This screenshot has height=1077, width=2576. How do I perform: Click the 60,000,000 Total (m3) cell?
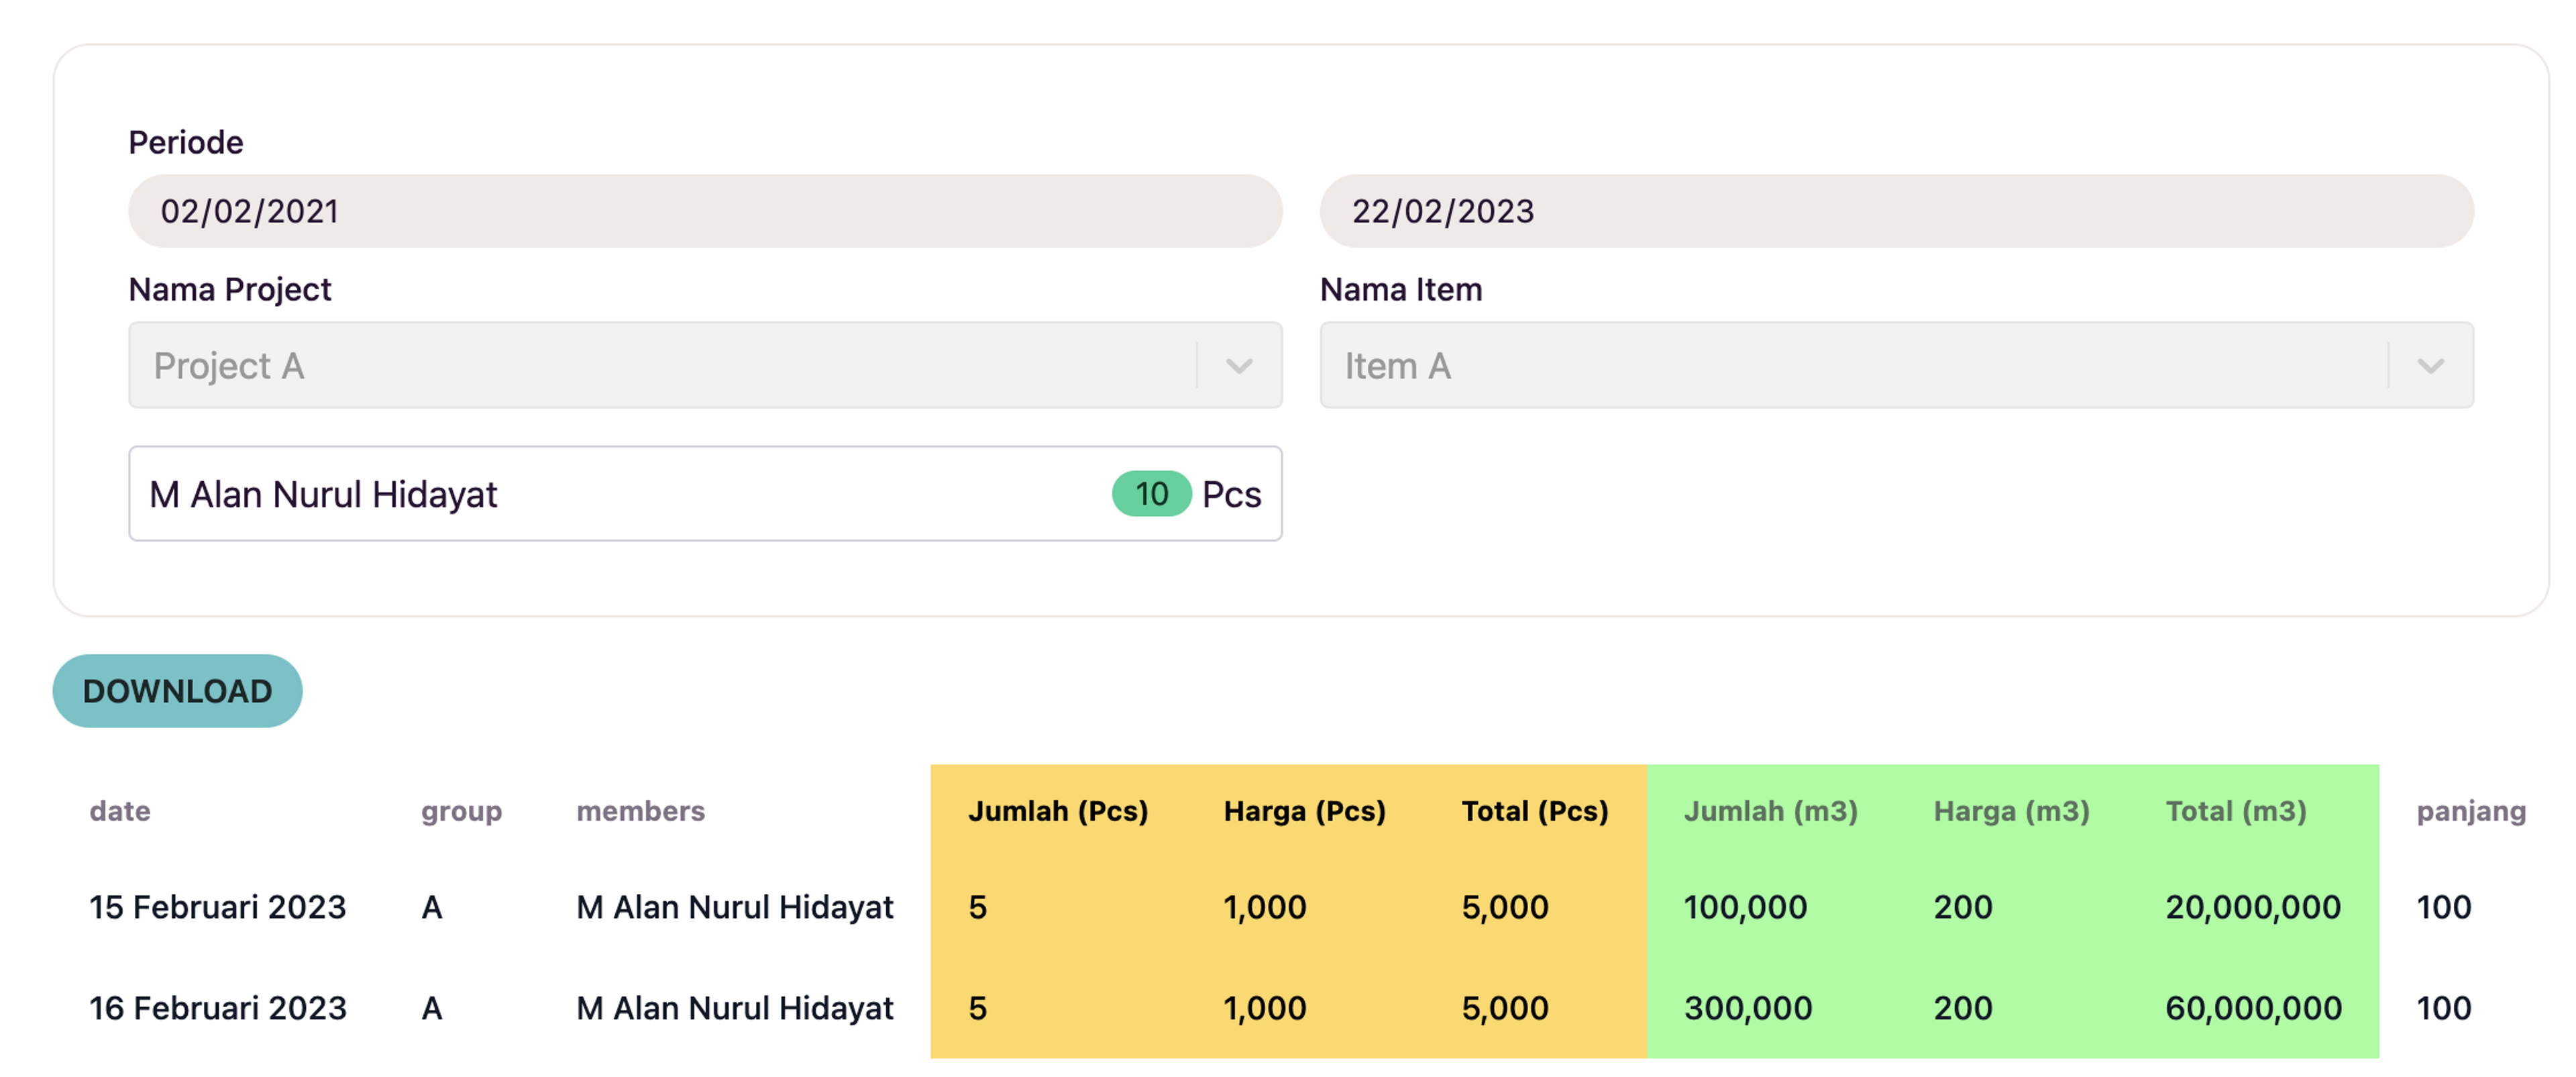pyautogui.click(x=2253, y=1008)
